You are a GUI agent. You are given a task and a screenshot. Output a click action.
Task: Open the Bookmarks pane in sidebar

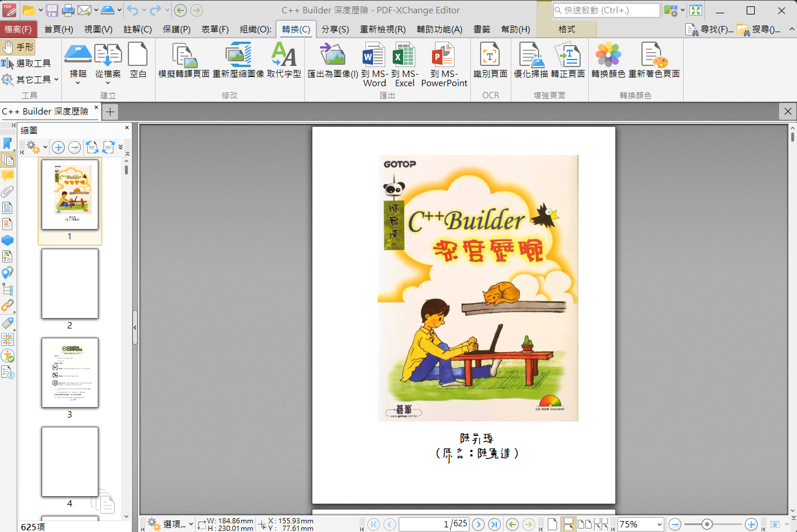click(8, 143)
